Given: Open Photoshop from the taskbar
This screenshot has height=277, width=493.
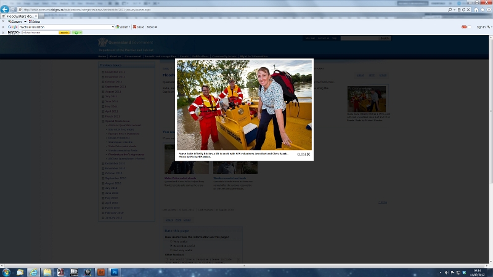Looking at the screenshot, I should coord(115,272).
